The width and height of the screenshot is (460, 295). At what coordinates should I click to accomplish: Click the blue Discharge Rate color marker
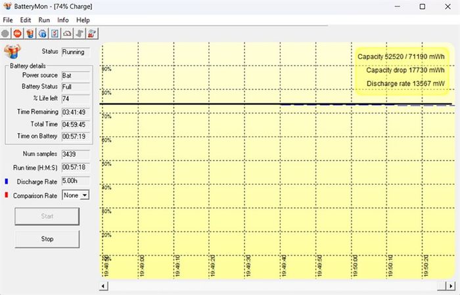7,181
